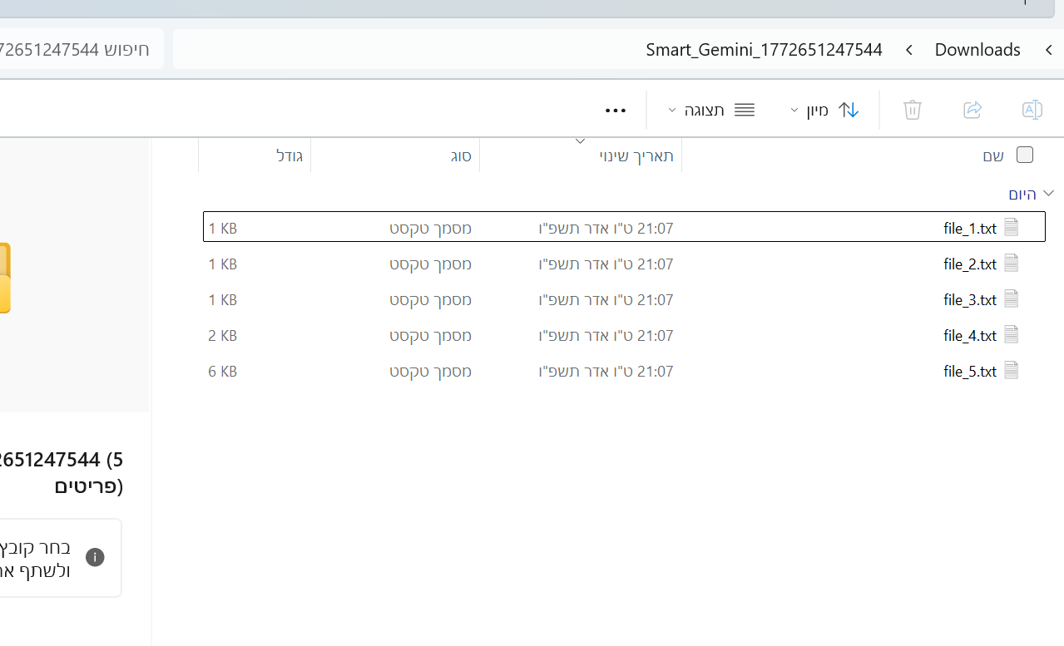Click the file_5.txt document icon

[1012, 371]
